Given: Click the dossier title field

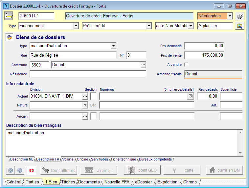Looking at the screenshot, I should 129,16.
